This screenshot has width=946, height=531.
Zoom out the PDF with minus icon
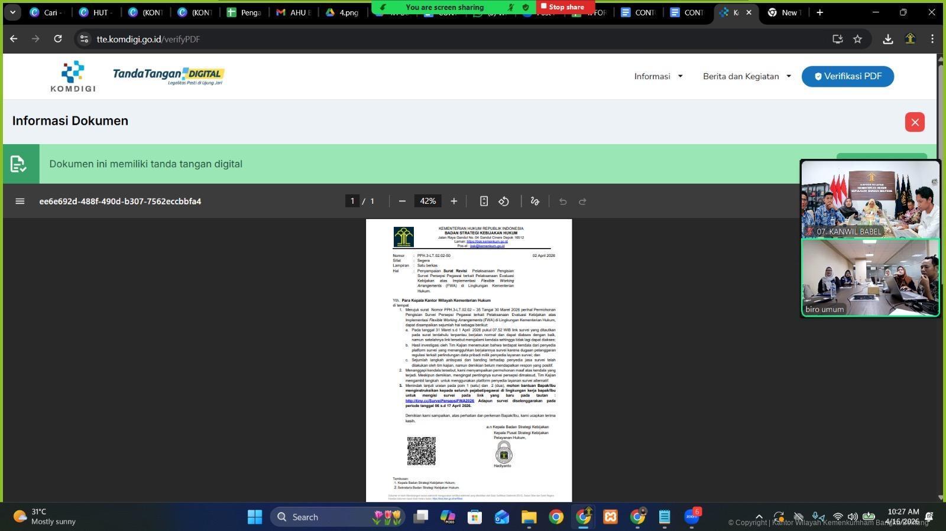pyautogui.click(x=402, y=201)
